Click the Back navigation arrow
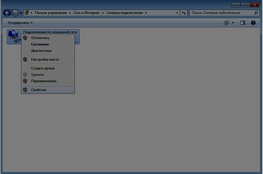 (7, 13)
